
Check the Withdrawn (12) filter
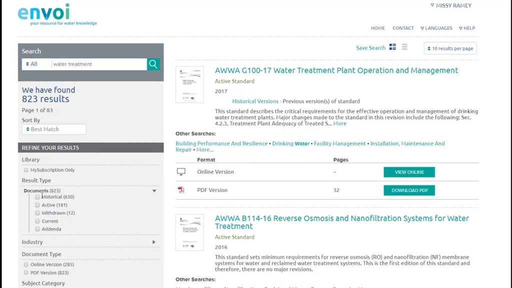37,213
